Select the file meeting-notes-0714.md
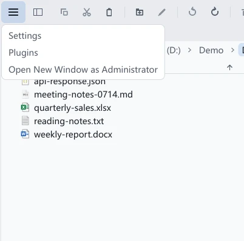This screenshot has height=241, width=244. [83, 94]
